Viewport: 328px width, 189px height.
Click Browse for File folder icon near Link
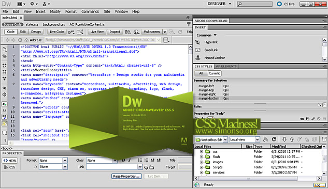(152, 167)
